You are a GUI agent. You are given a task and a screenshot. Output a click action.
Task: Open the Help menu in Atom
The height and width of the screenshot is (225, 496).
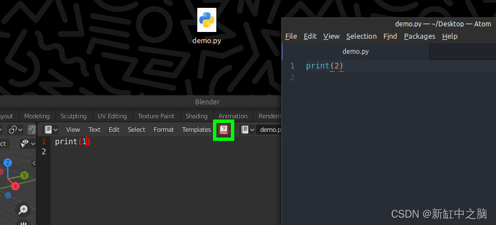[450, 36]
